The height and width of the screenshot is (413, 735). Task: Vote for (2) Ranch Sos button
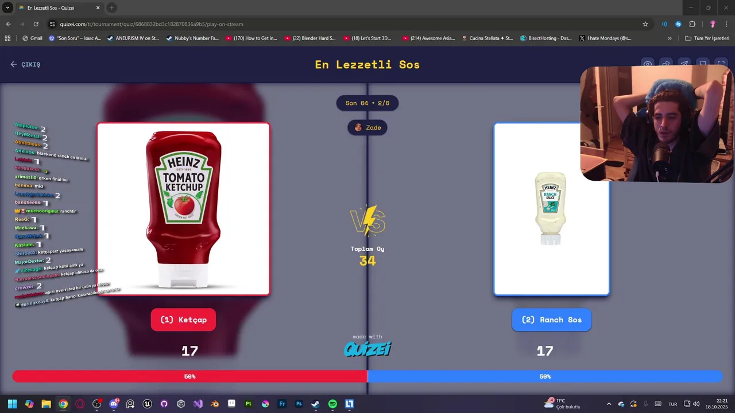[x=551, y=320]
